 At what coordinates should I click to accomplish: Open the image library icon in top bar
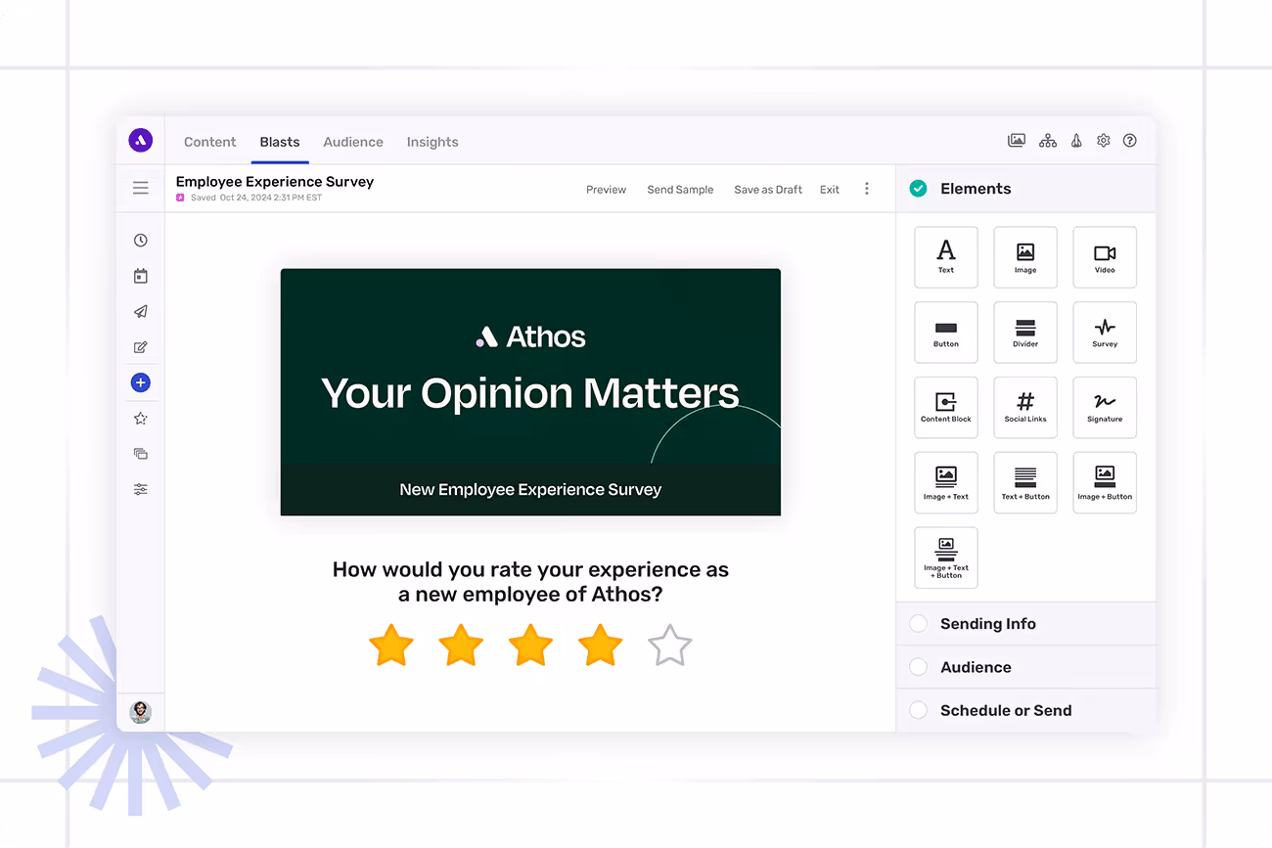point(1017,141)
